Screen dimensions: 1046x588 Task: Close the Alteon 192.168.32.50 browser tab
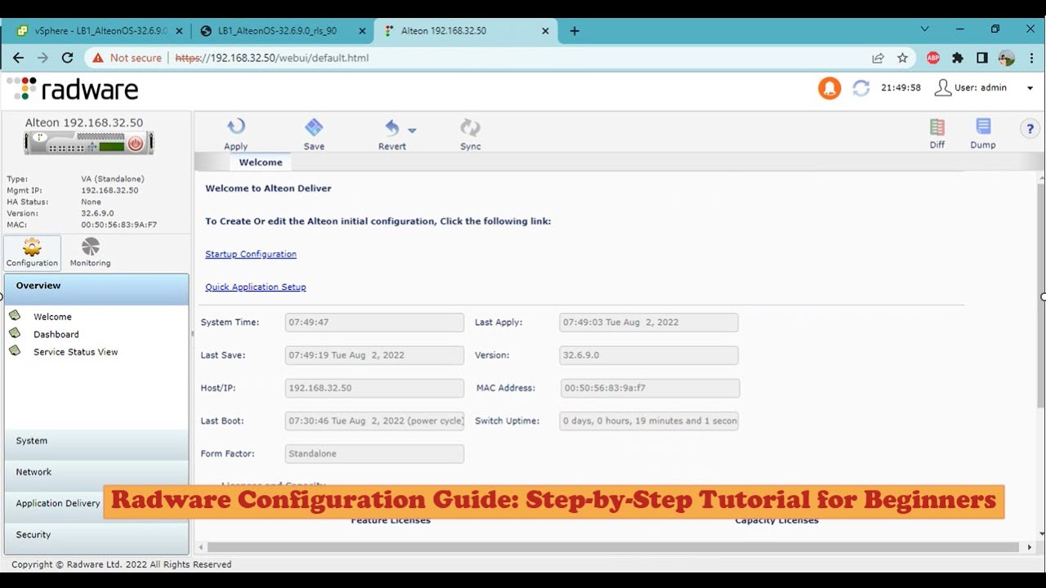tap(546, 31)
